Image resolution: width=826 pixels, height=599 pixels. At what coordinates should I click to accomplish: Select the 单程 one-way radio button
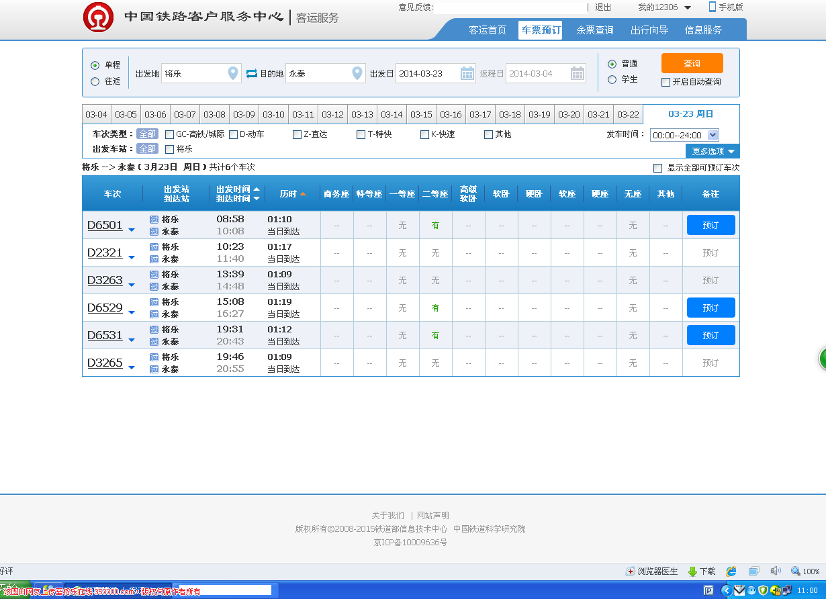coord(95,65)
